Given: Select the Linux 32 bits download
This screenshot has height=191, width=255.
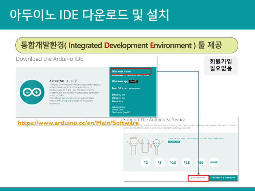Looking at the screenshot, I should 118,95.
